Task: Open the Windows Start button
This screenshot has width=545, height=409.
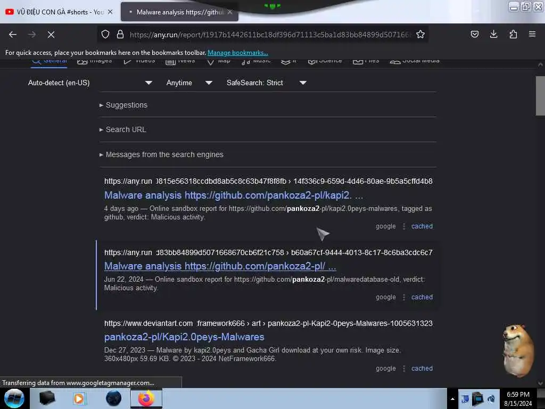Action: (14, 398)
